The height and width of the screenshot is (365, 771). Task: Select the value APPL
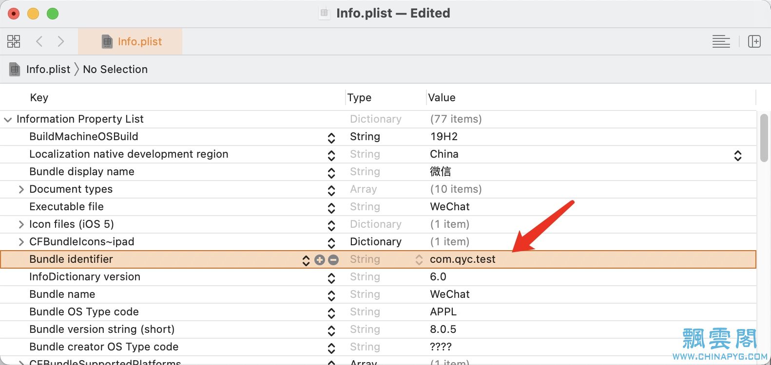click(x=443, y=312)
